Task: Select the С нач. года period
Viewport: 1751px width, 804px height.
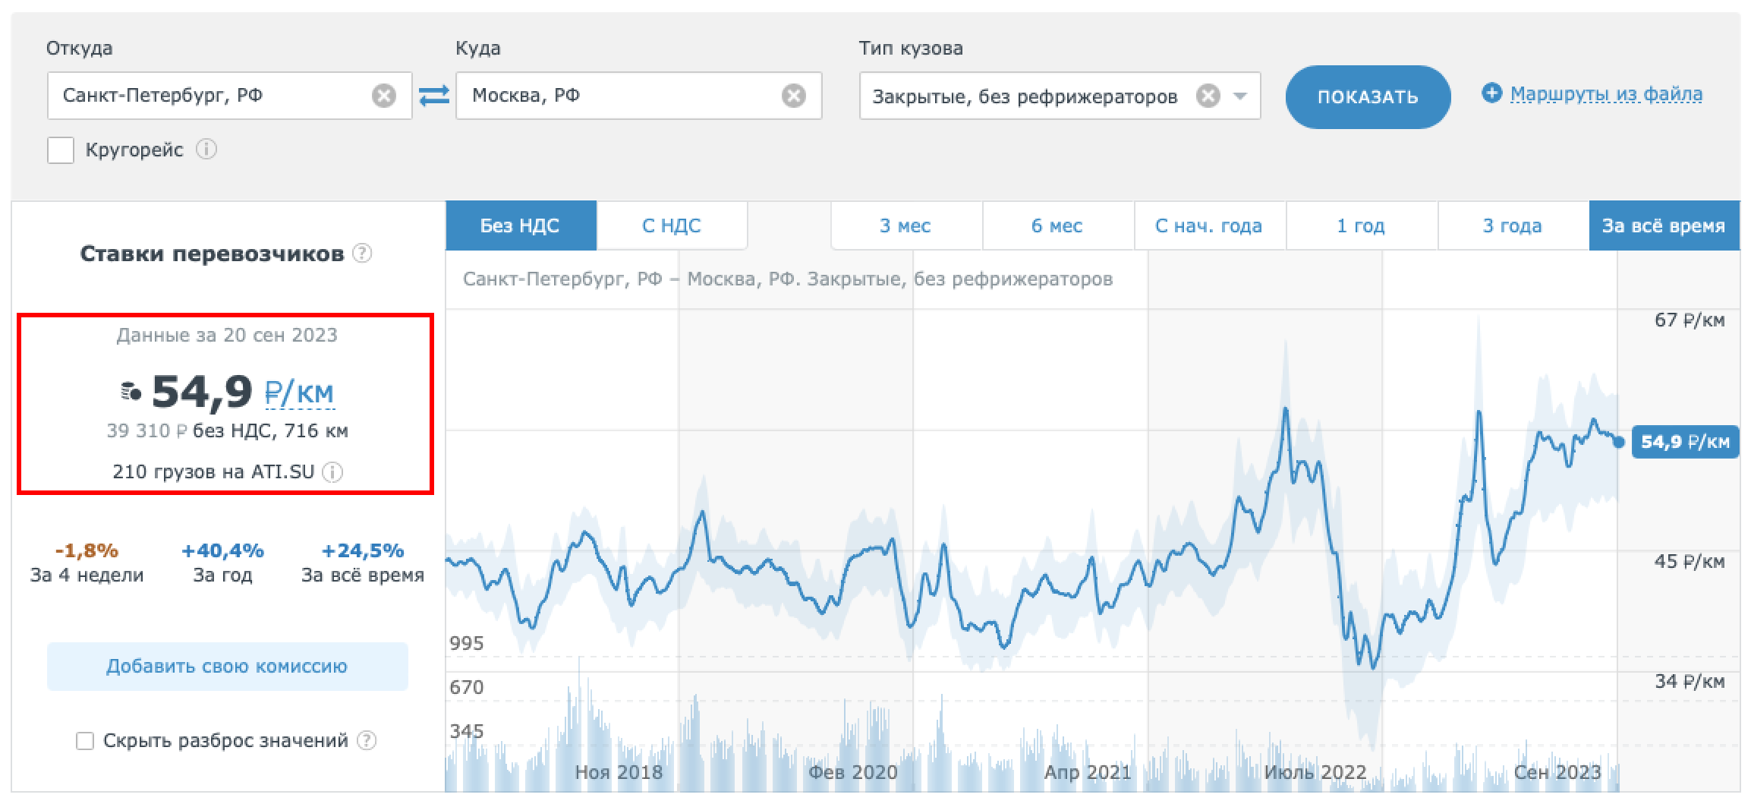Action: (x=1210, y=225)
